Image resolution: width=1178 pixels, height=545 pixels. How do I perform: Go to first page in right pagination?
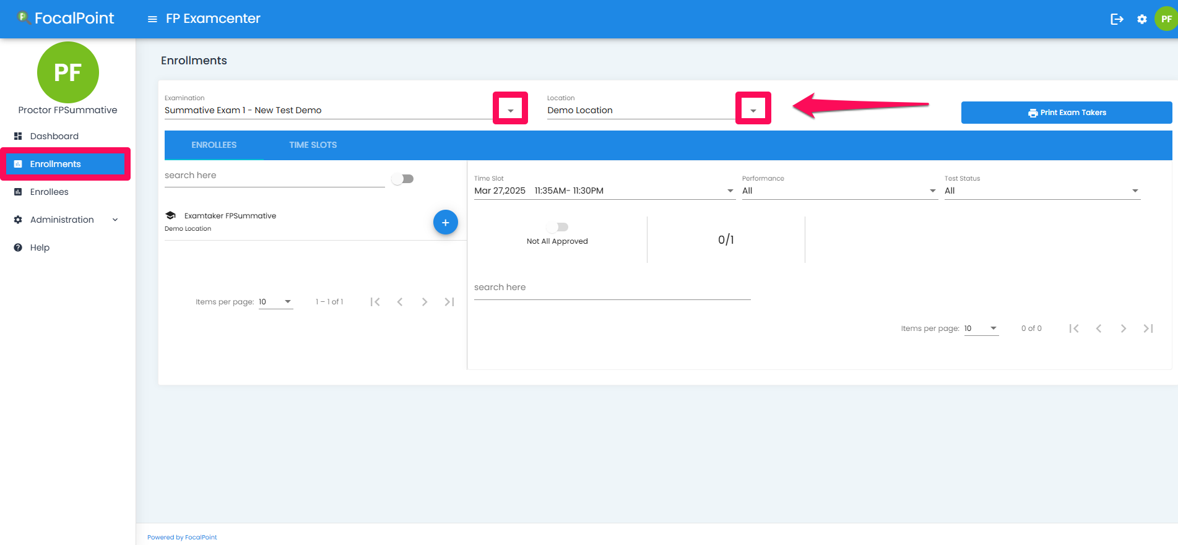pos(1074,328)
